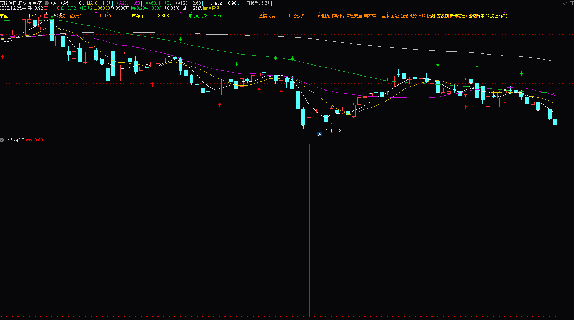Screen dimensions: 574x320
Task: Click the cyan trend arrow after 十日换手: 6.67
Action: point(271,4)
